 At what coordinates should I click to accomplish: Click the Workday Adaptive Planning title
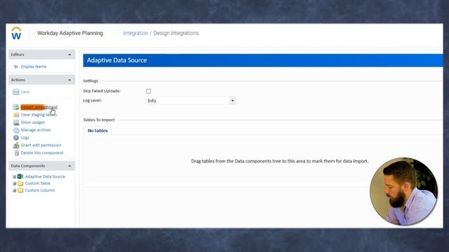click(x=70, y=33)
